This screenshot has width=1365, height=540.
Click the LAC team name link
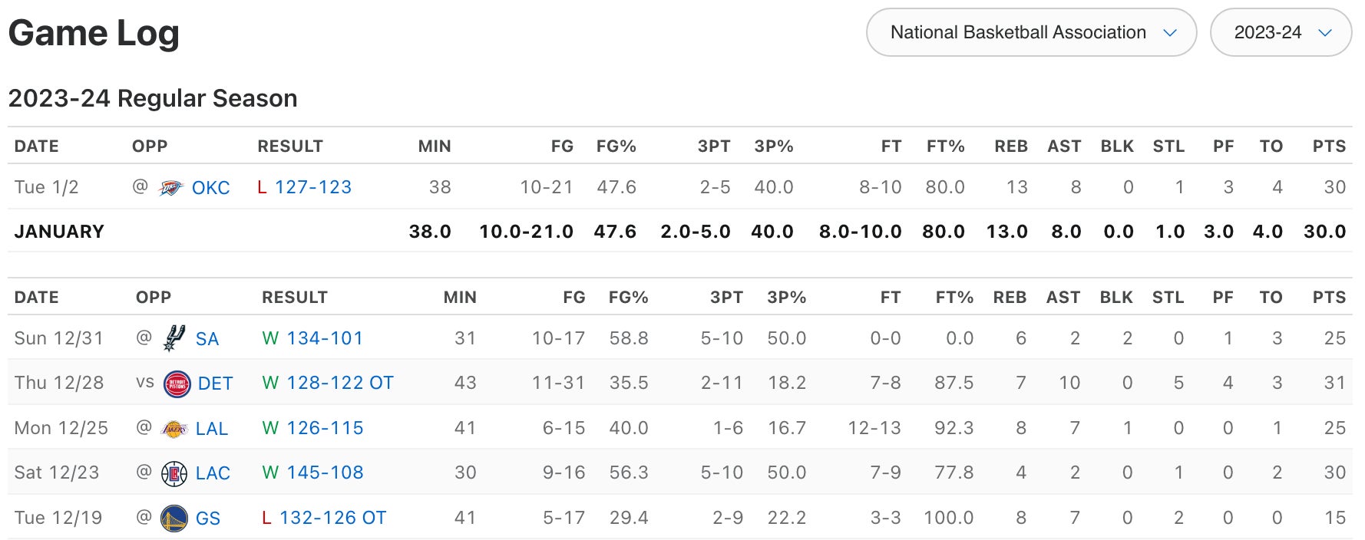[x=213, y=473]
